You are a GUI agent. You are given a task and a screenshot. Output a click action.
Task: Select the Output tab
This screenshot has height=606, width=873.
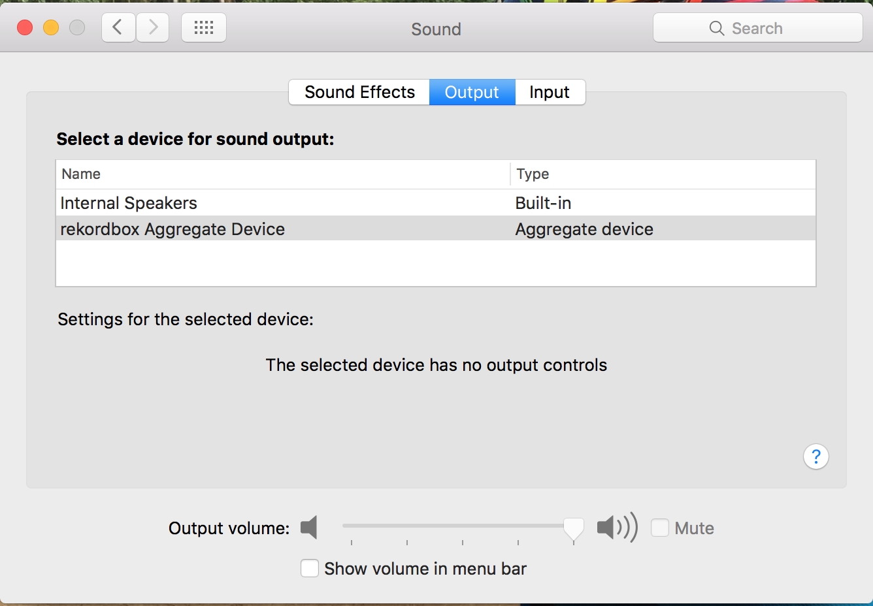[472, 92]
